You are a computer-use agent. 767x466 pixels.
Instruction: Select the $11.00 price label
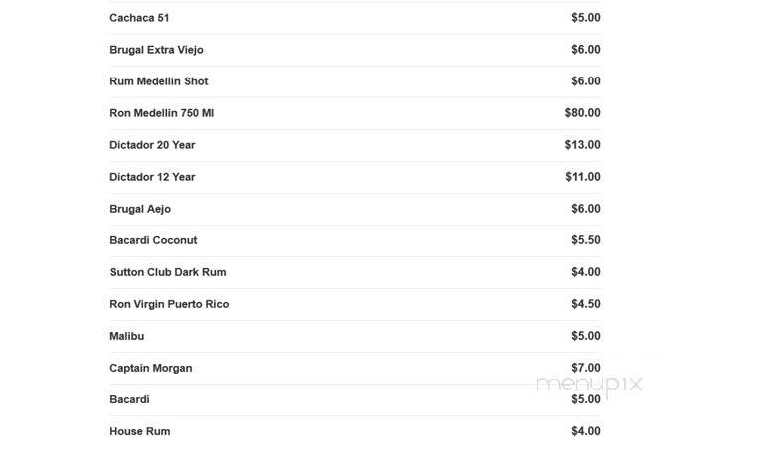(x=583, y=177)
